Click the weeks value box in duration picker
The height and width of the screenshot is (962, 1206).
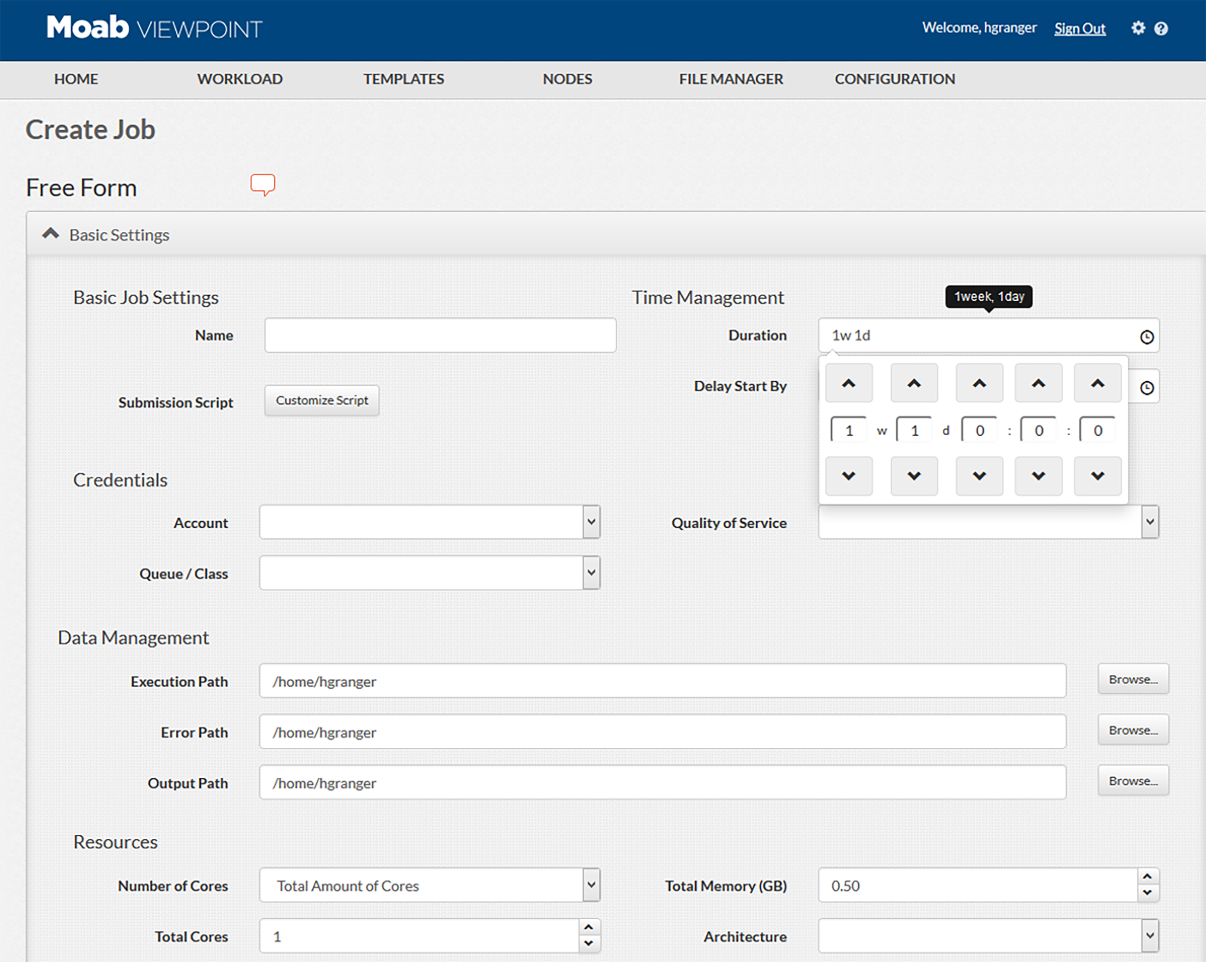click(849, 430)
